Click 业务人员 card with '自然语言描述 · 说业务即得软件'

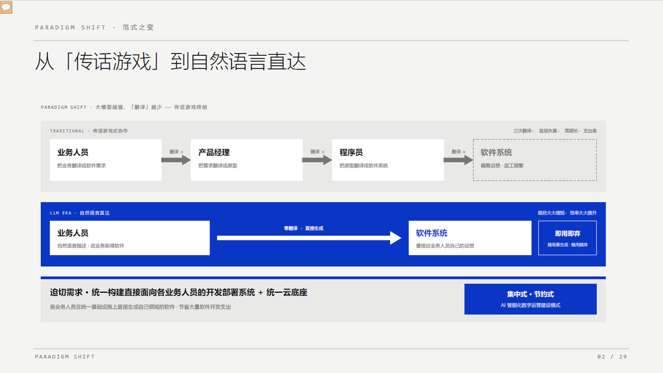pos(130,238)
